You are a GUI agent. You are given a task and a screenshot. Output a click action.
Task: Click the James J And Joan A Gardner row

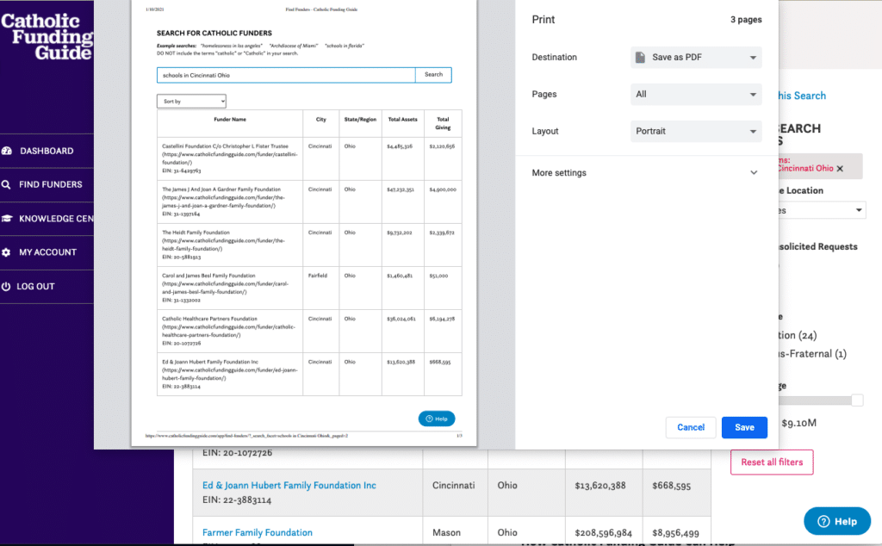309,202
